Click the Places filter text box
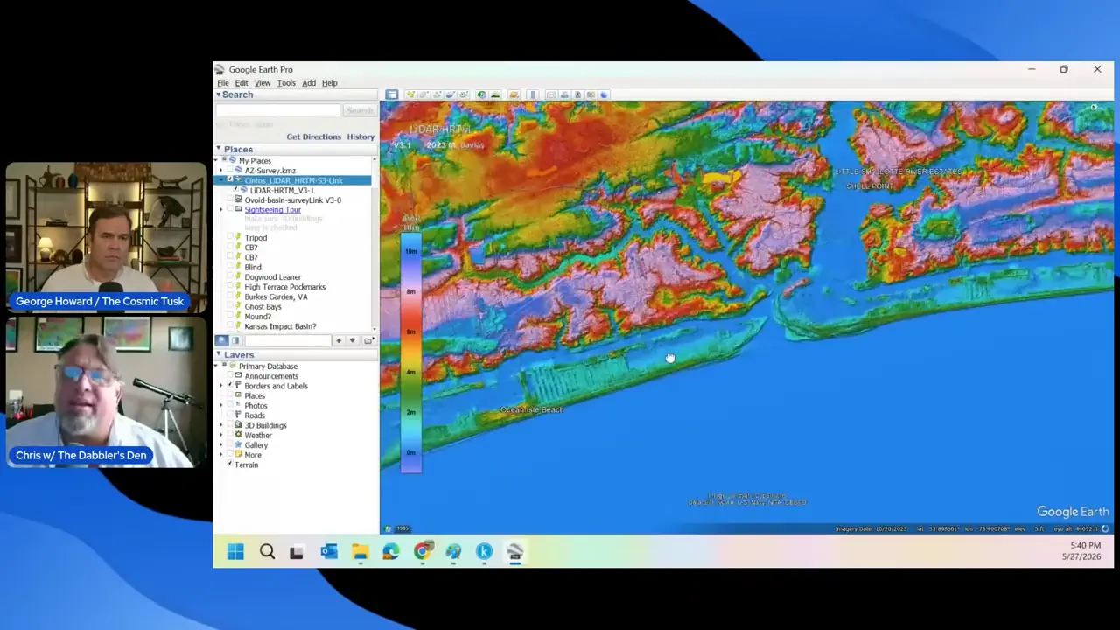This screenshot has height=630, width=1120. [x=288, y=340]
